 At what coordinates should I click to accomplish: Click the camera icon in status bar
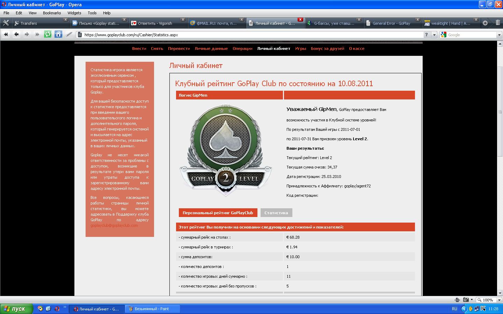(x=466, y=300)
